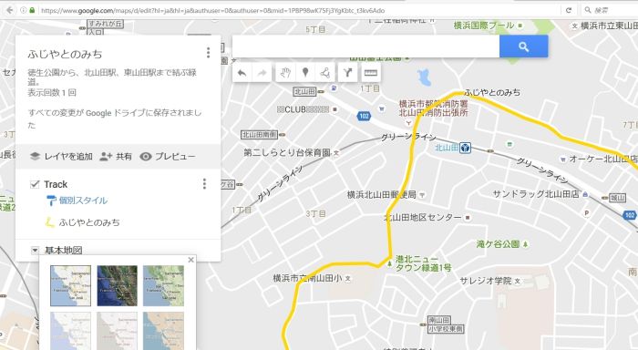This screenshot has width=638, height=350.
Task: Choose the light political map thumbnail
Action: (70, 331)
